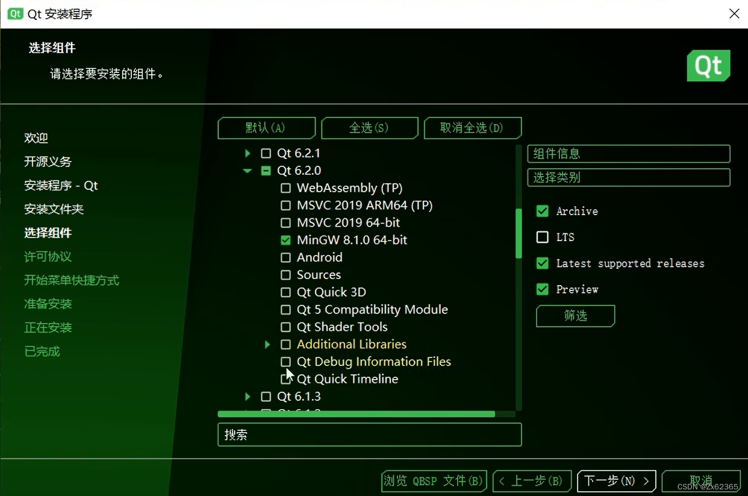Toggle the Qt 6.2.0 partial checkbox
The width and height of the screenshot is (748, 496).
point(266,171)
